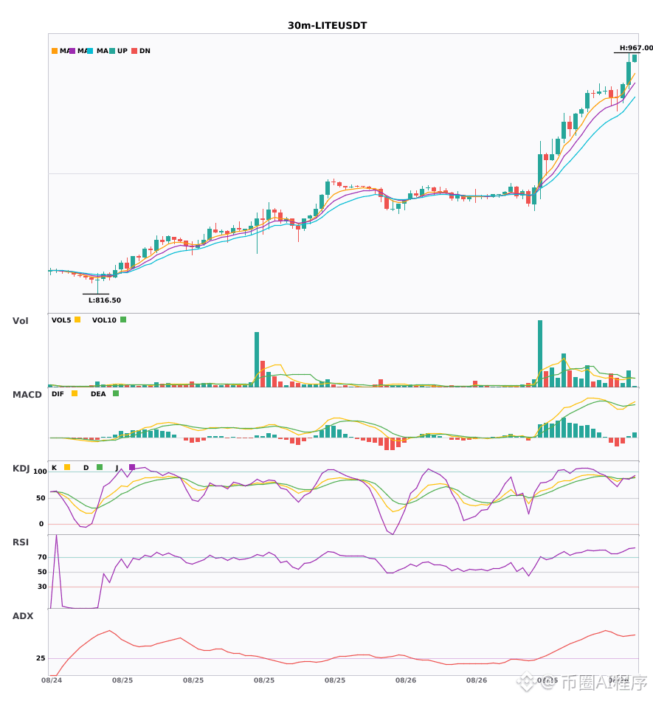Click the KDJ axis value 100
Screen dimensions: 653x701
(x=40, y=472)
